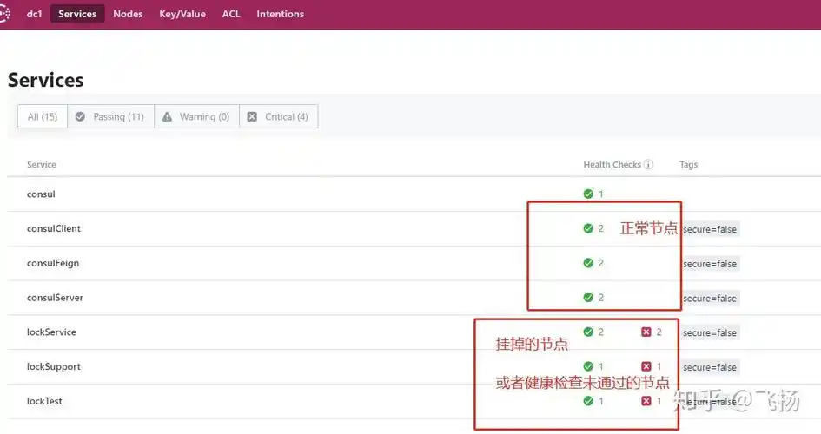The width and height of the screenshot is (821, 434).
Task: Click consulClient's secure=false tag
Action: click(710, 229)
